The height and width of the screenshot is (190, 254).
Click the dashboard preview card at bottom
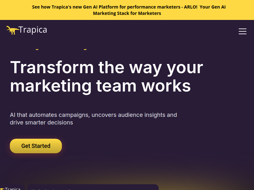(x=92, y=187)
